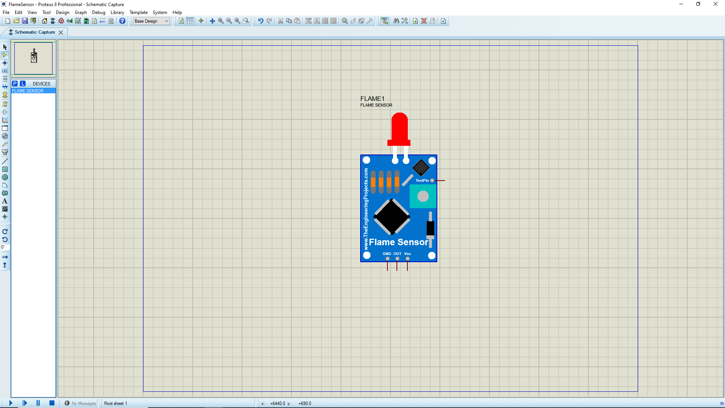The width and height of the screenshot is (725, 408).
Task: Open the property assignment tool icon
Action: [404, 21]
